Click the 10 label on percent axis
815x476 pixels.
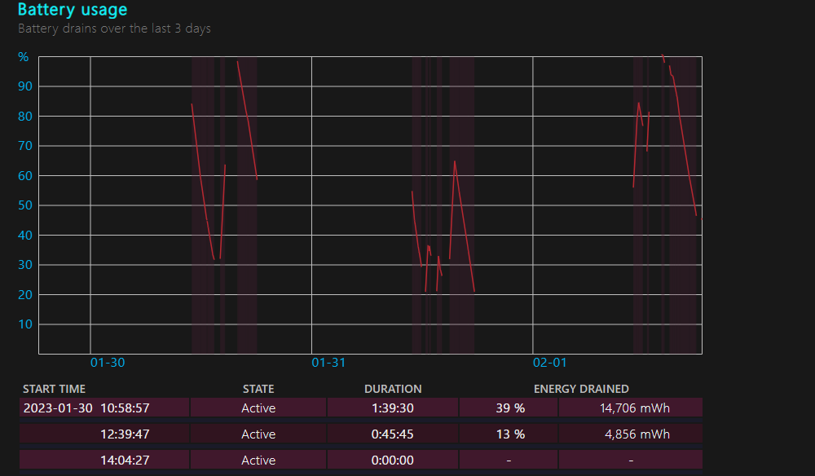coord(25,324)
